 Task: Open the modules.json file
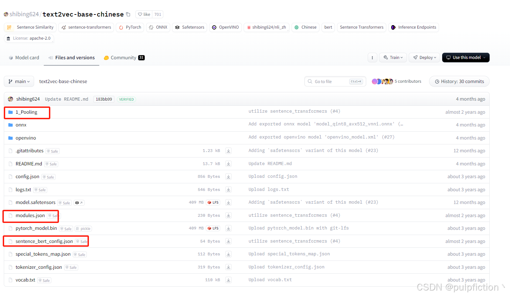(x=30, y=215)
